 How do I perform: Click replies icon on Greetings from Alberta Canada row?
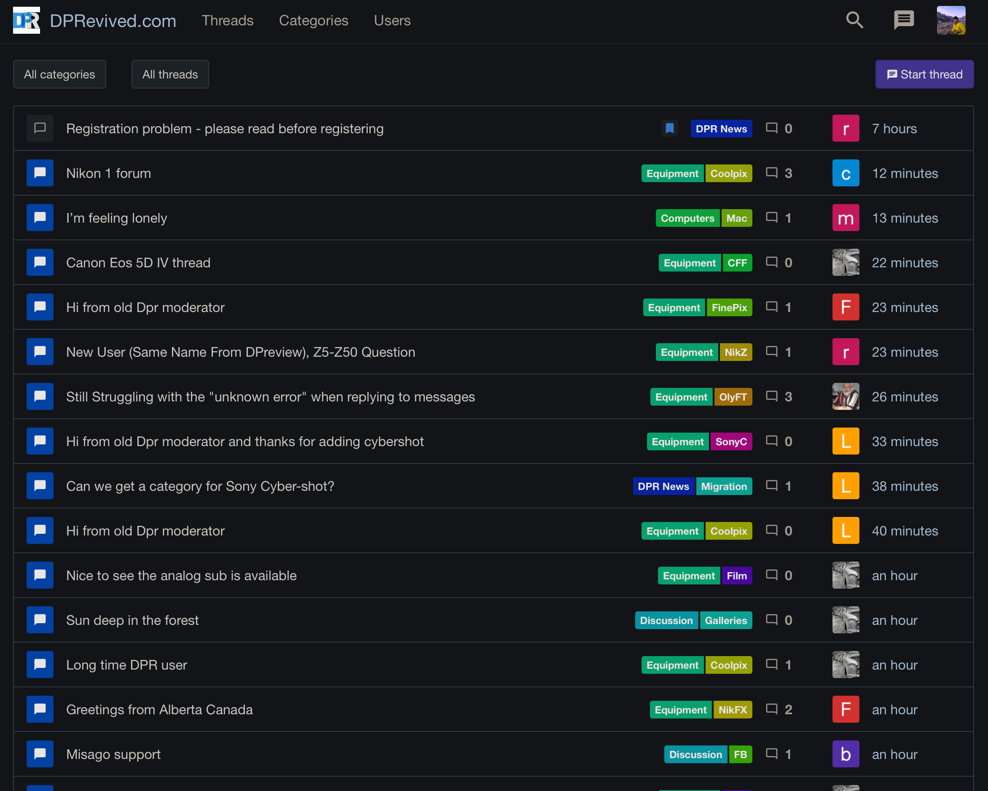click(772, 710)
